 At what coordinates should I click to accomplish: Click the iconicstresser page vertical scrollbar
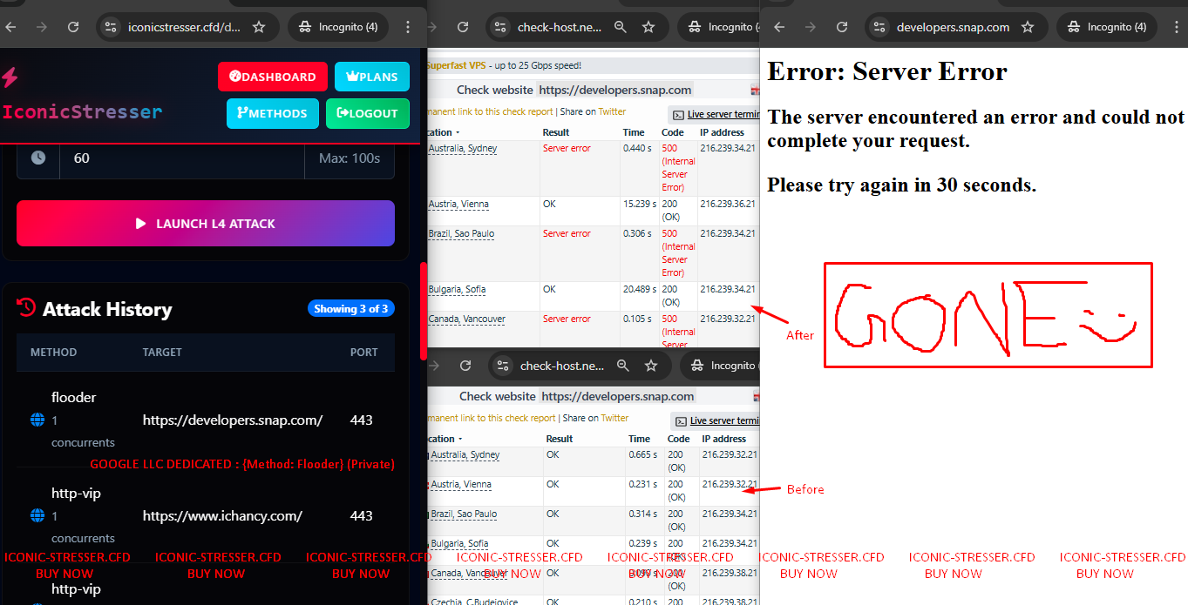pyautogui.click(x=424, y=311)
